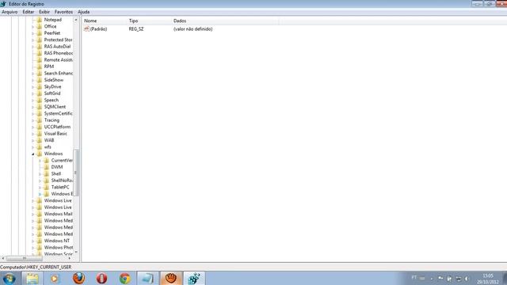The height and width of the screenshot is (285, 507).
Task: Open the Exibir menu
Action: coord(44,12)
